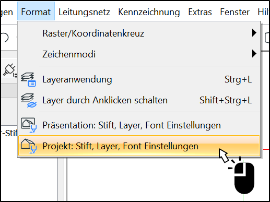
Task: Open the Raster/Koordinatenkreuz menu entry
Action: (x=139, y=33)
